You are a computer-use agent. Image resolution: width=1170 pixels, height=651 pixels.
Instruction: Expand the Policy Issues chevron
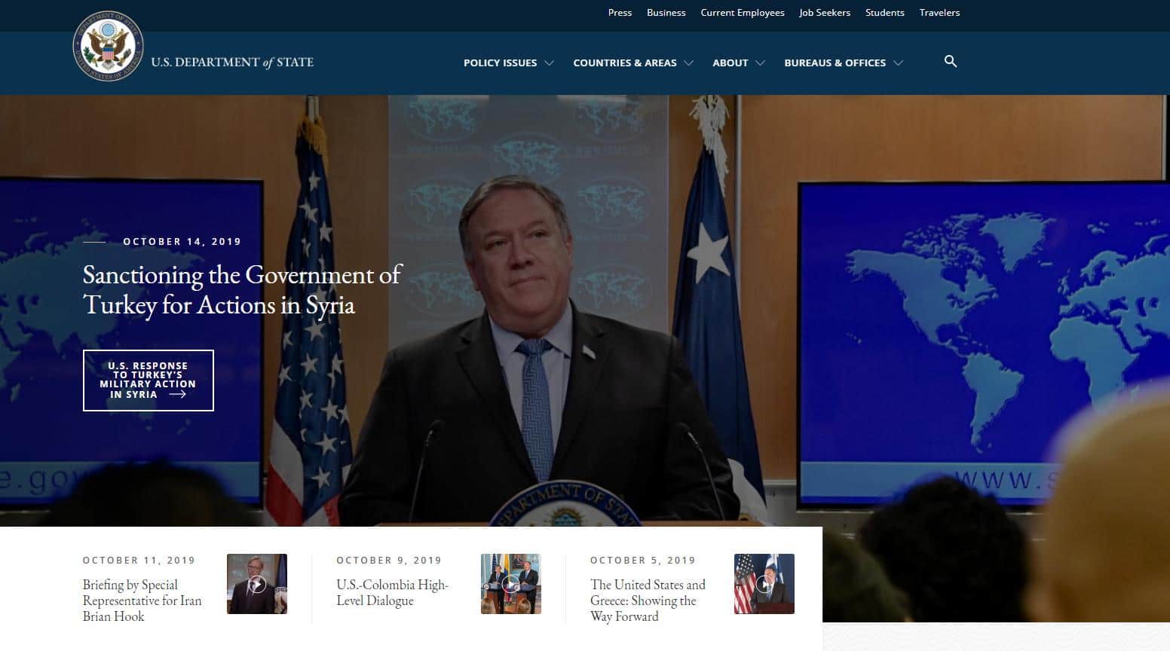coord(549,63)
